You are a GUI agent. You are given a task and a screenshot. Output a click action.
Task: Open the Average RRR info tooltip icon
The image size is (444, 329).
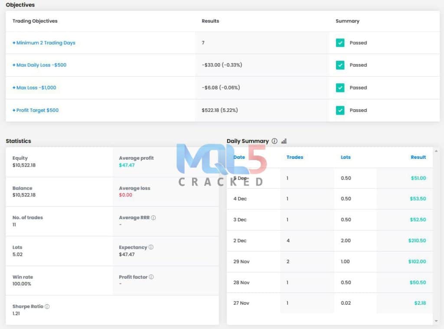(x=153, y=217)
